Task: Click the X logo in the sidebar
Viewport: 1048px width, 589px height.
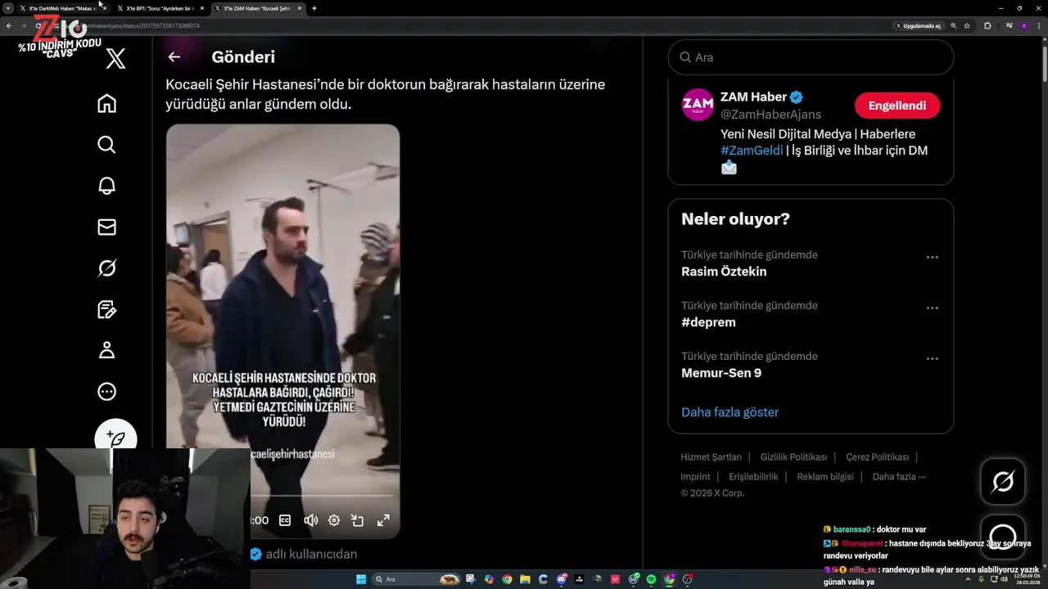Action: coord(115,58)
